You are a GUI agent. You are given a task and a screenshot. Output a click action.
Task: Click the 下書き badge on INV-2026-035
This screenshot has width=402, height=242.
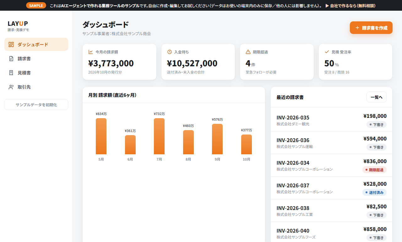click(377, 124)
